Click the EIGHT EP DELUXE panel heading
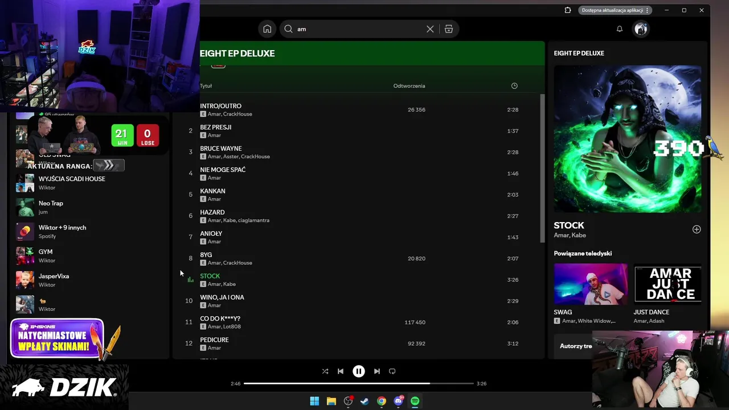This screenshot has width=729, height=410. [579, 53]
